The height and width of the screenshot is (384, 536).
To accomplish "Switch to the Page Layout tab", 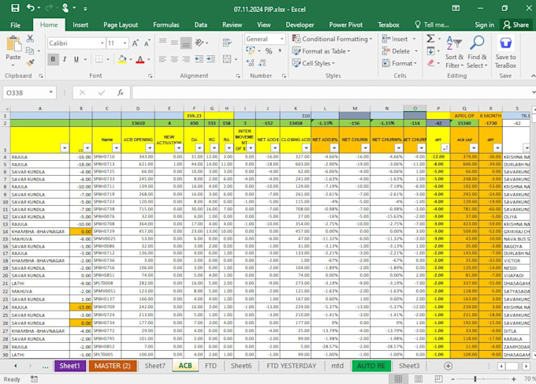I will pos(121,25).
